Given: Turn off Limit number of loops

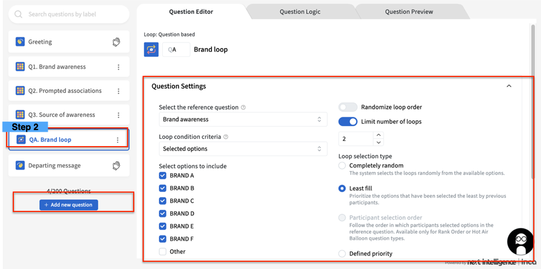Looking at the screenshot, I should click(x=348, y=122).
